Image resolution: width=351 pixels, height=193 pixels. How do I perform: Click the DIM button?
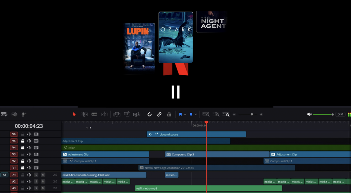[340, 114]
